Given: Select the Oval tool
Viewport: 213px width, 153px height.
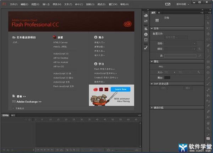Looking at the screenshot, I should point(208,67).
